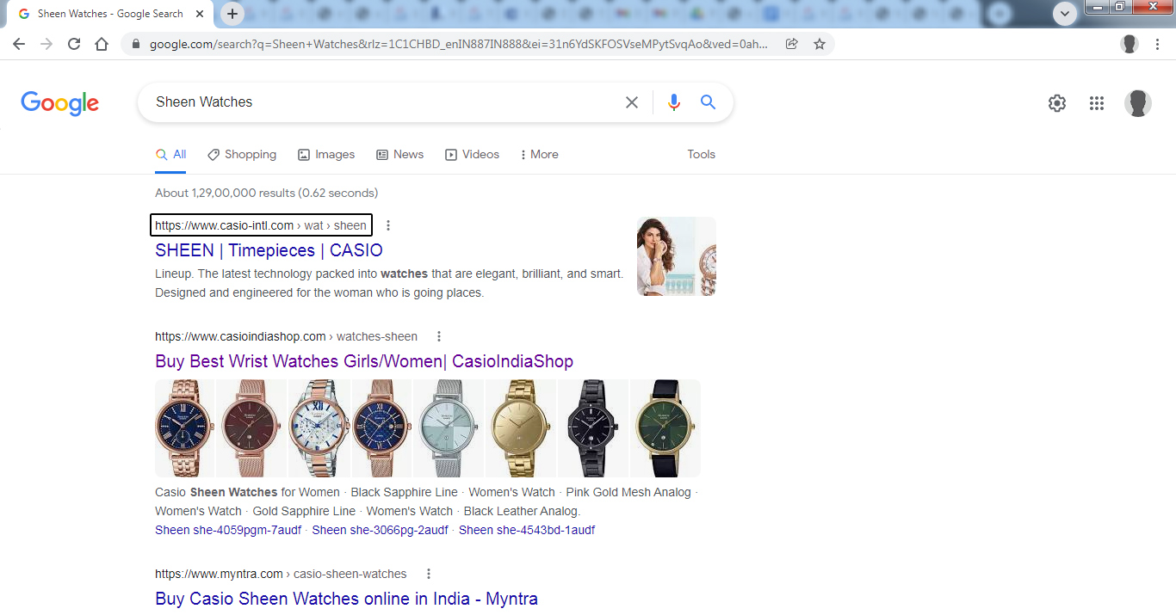Bookmark this page with star icon

(820, 44)
